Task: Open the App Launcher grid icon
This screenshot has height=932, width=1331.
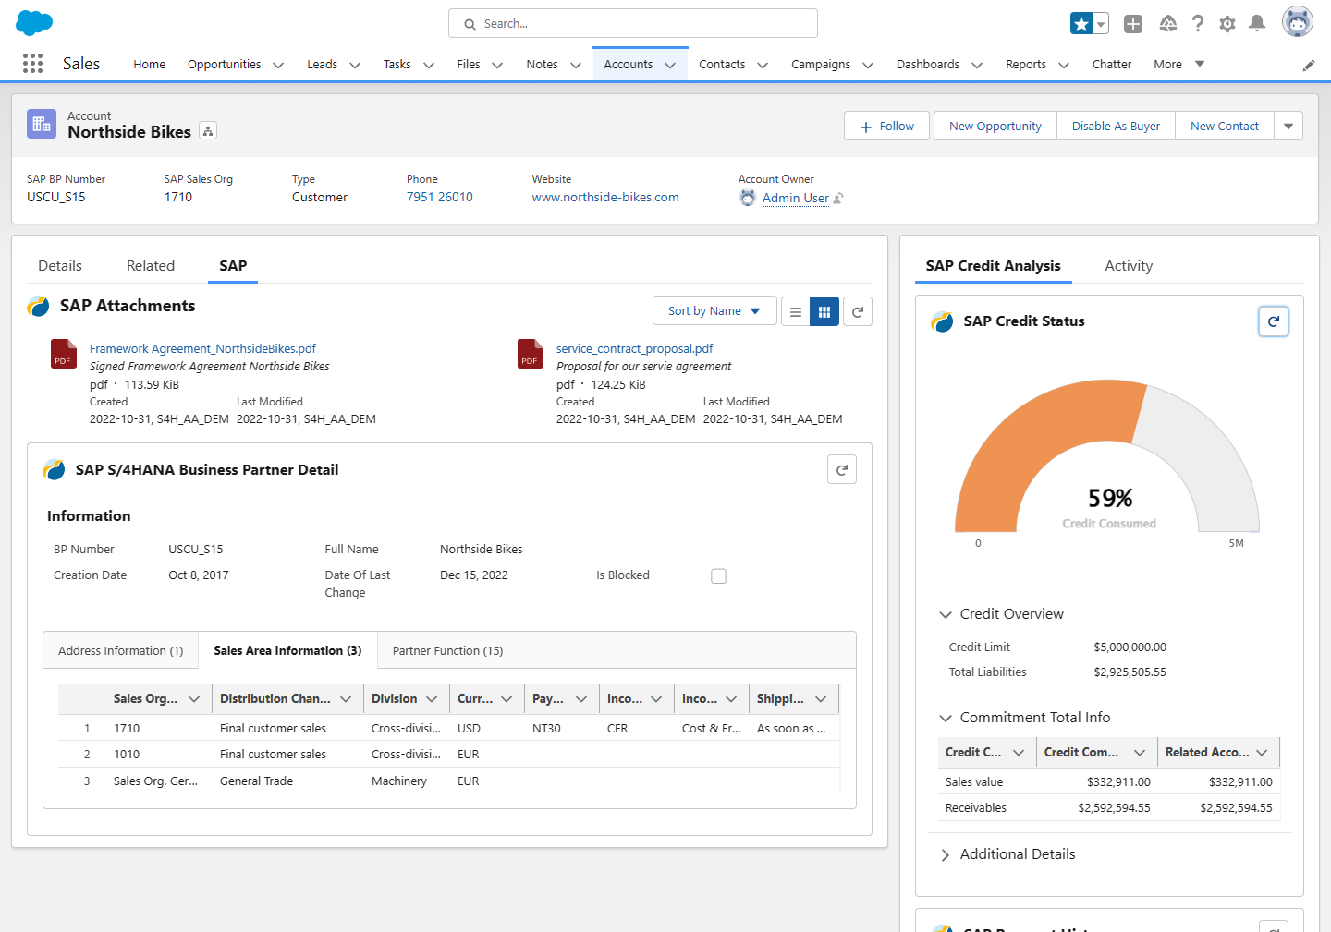Action: click(32, 63)
